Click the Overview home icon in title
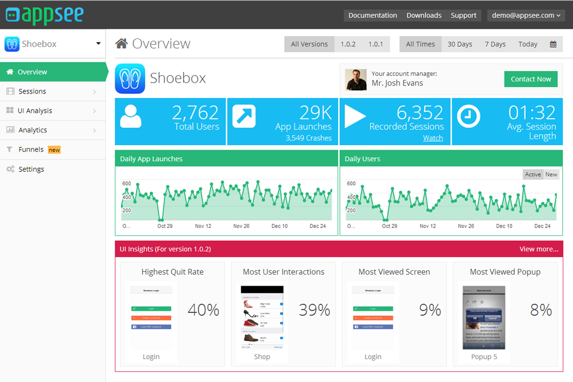The height and width of the screenshot is (382, 573). [x=121, y=44]
